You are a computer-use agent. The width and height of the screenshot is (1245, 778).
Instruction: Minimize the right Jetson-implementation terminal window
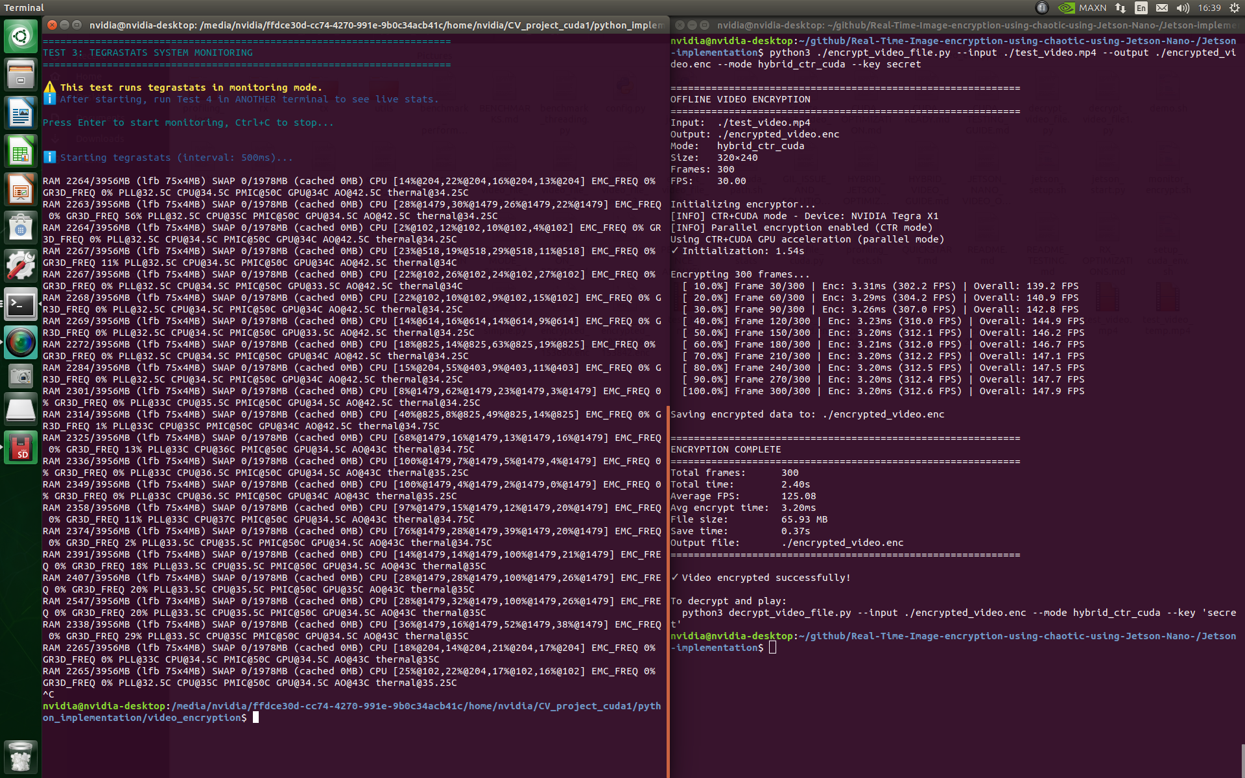pyautogui.click(x=692, y=25)
